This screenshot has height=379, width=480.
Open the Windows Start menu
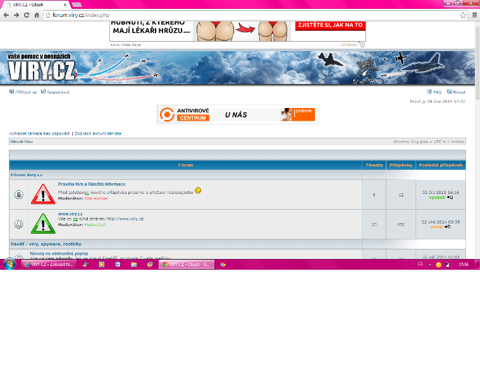(x=9, y=265)
